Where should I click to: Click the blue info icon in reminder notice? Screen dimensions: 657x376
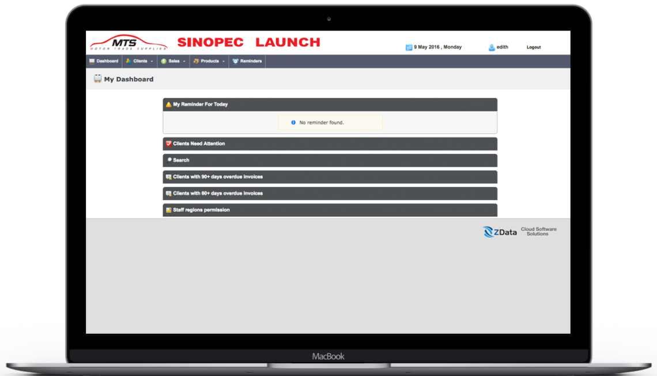(293, 123)
